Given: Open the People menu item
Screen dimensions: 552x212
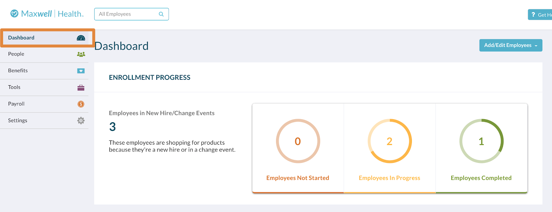Looking at the screenshot, I should [x=44, y=54].
